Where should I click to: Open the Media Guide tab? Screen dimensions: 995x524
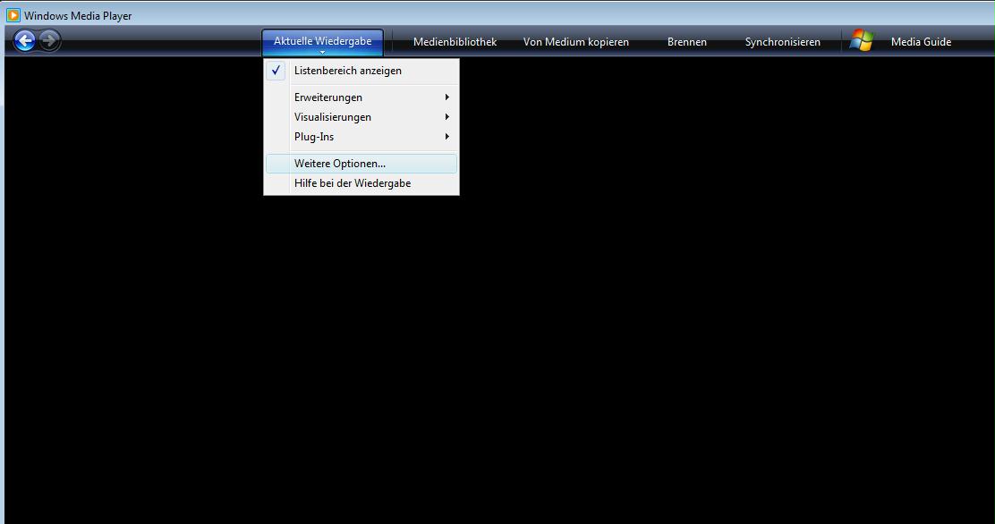coord(921,42)
